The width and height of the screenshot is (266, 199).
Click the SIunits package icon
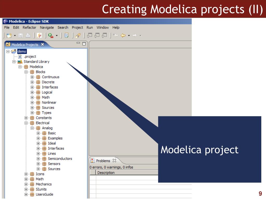pos(32,189)
